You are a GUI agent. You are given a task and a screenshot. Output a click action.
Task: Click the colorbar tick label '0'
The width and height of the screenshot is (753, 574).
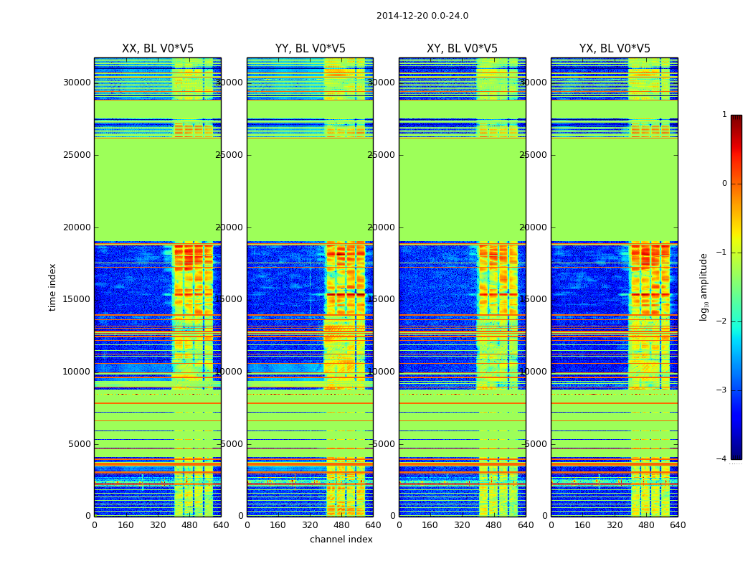click(x=724, y=184)
